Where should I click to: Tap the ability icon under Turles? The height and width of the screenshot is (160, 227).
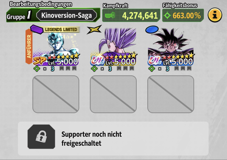pos(152,68)
